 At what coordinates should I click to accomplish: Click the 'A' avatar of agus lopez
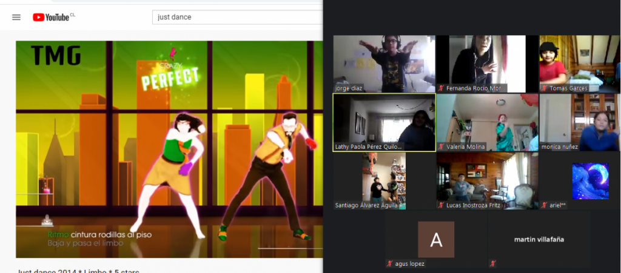pos(435,239)
